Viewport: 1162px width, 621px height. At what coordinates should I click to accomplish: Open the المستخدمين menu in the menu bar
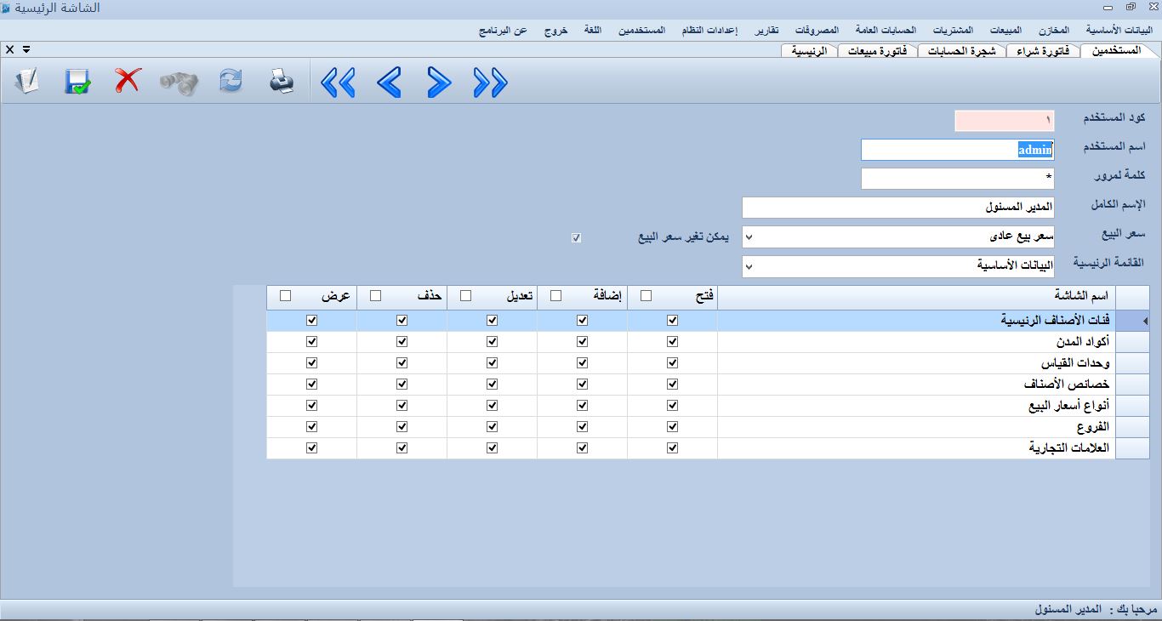641,30
